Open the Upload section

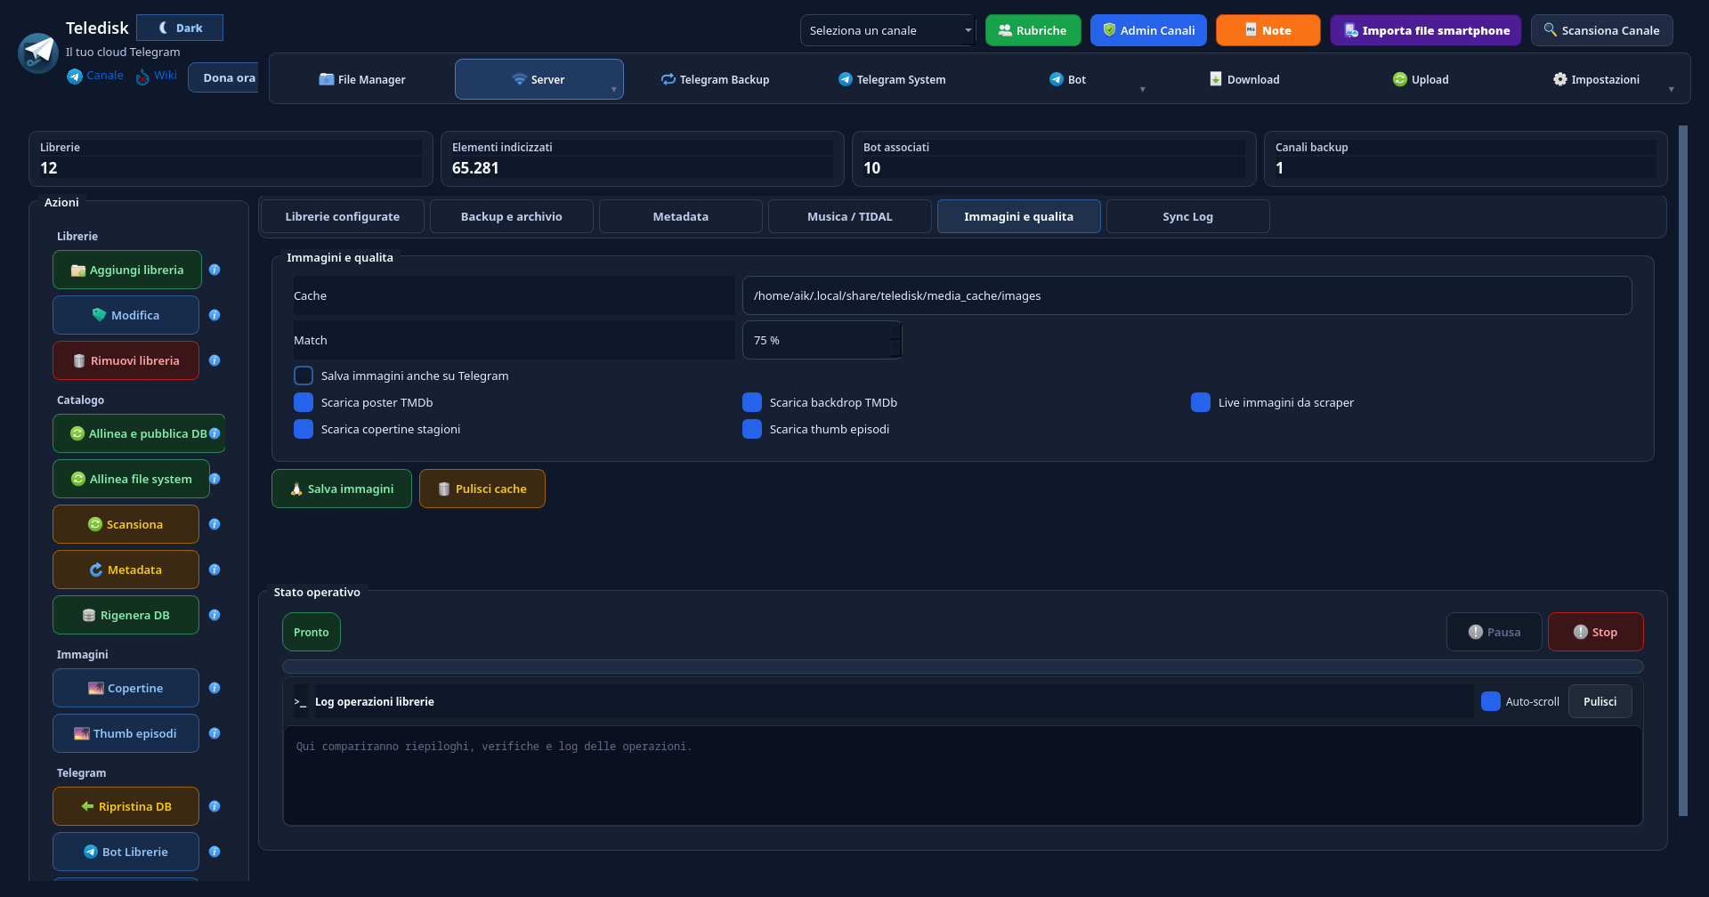pyautogui.click(x=1421, y=79)
